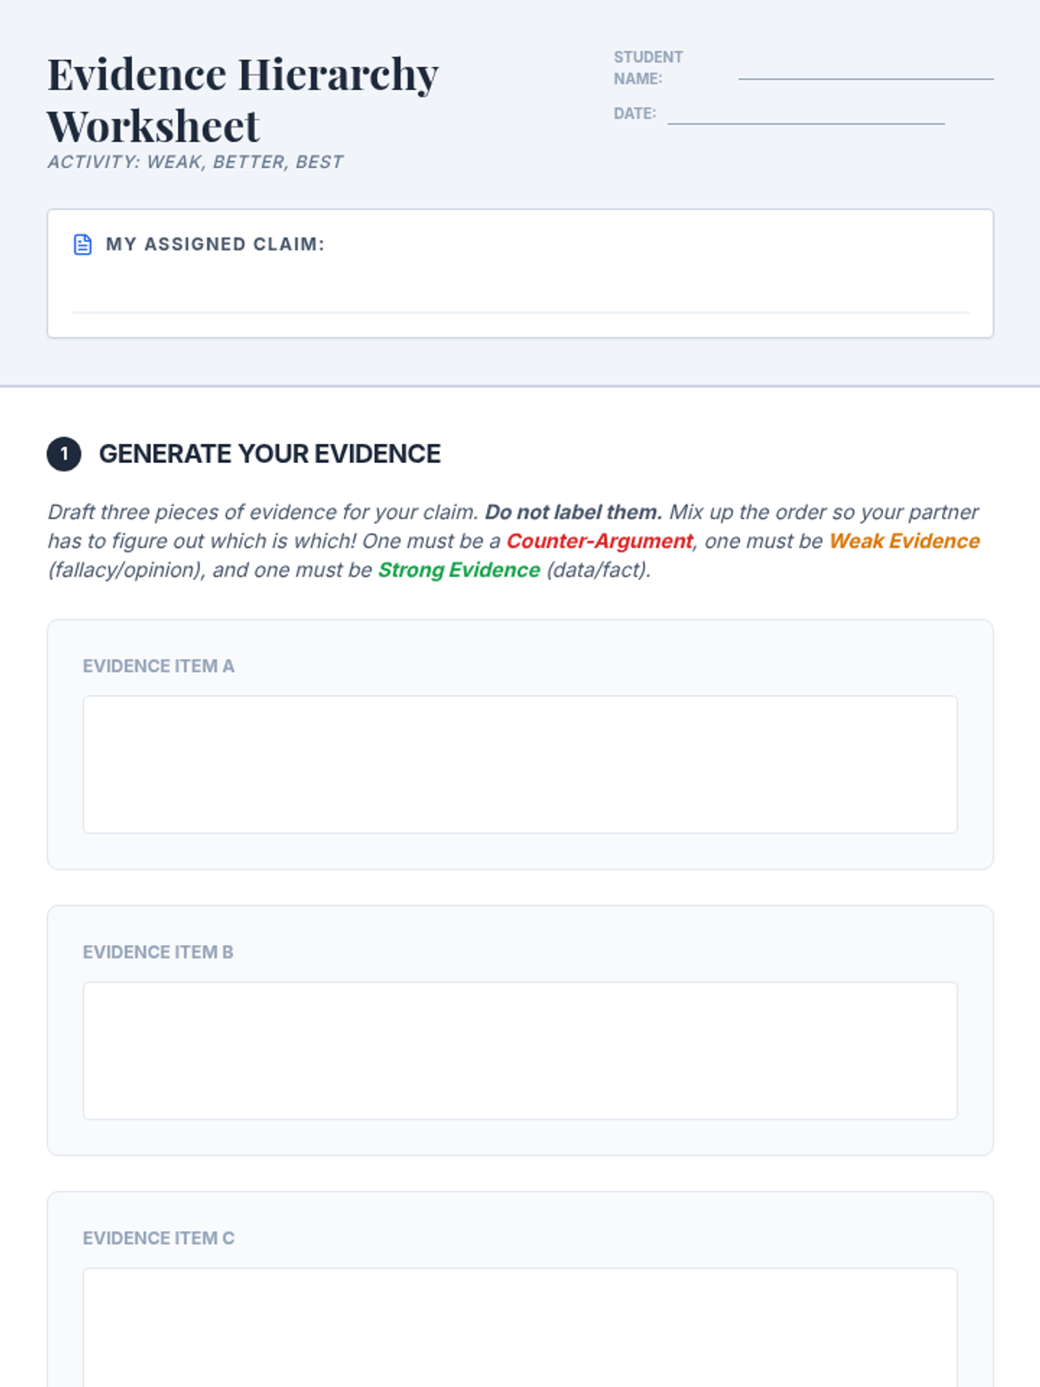This screenshot has height=1387, width=1040.
Task: Click inside the Evidence Item A text box
Action: (520, 765)
